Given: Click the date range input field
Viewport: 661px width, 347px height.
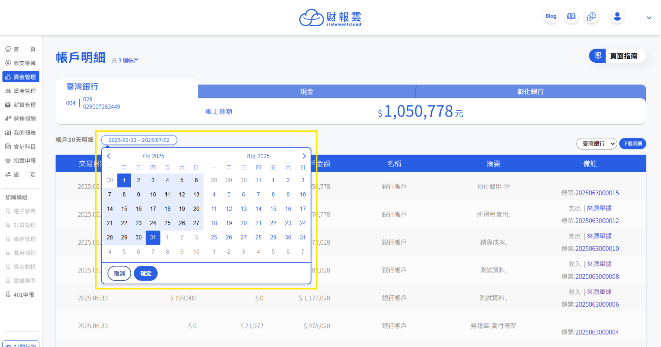Looking at the screenshot, I should tap(139, 140).
